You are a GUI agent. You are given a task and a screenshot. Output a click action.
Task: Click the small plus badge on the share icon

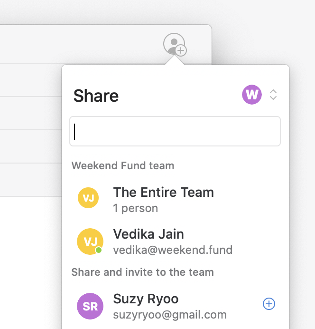(x=181, y=50)
